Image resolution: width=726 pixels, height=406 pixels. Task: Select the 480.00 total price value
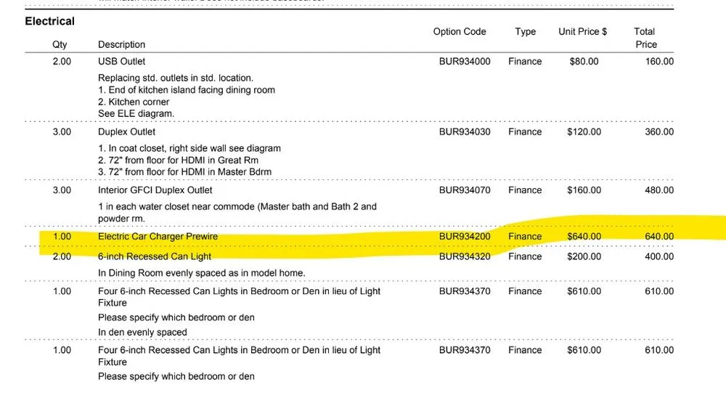659,190
